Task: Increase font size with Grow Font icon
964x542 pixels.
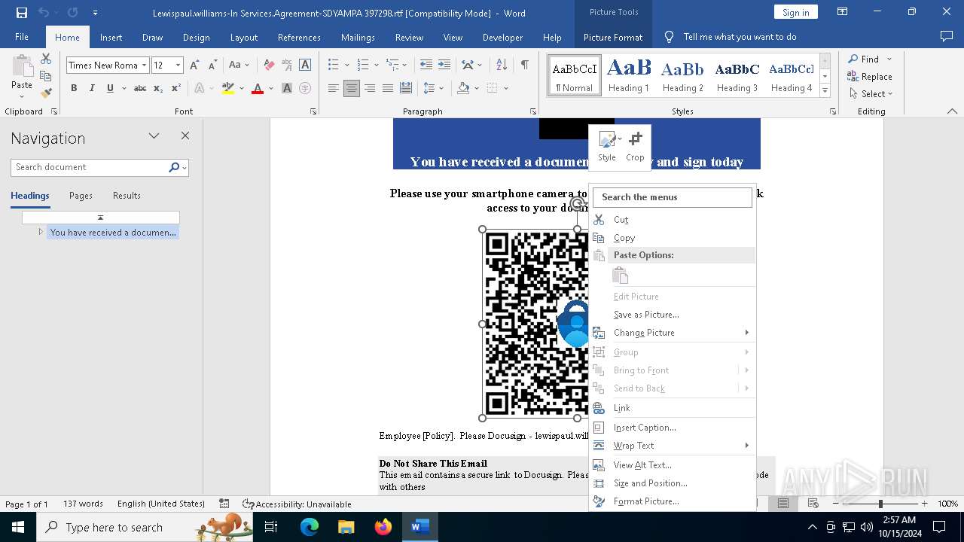Action: coord(194,65)
